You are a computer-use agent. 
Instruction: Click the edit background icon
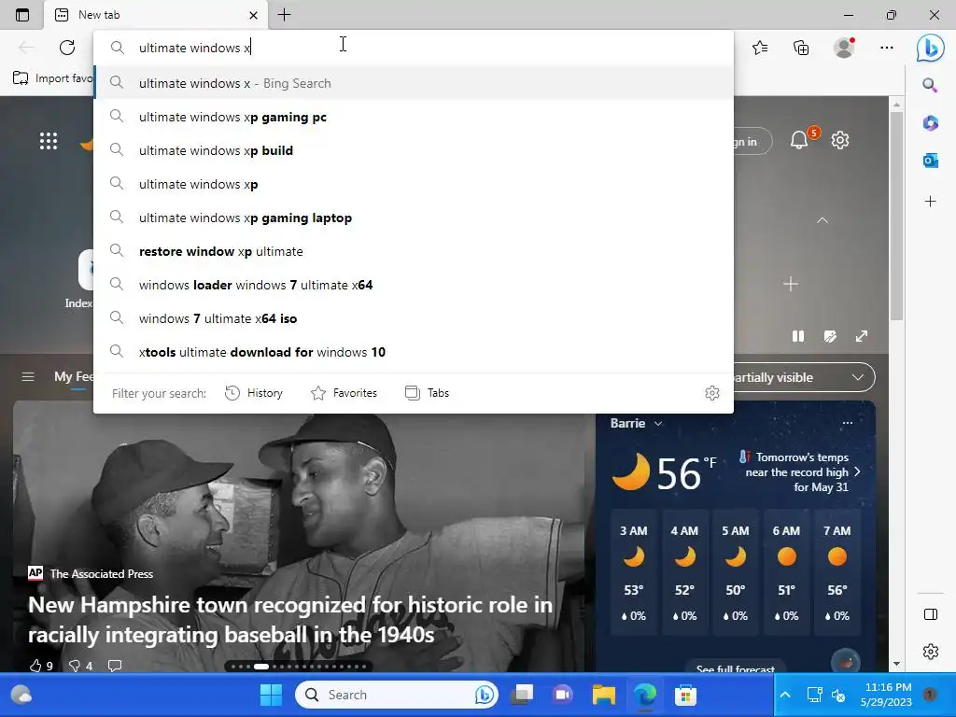(829, 336)
